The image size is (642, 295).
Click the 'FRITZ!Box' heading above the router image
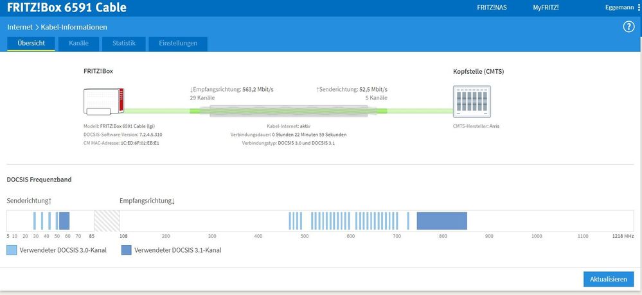98,71
